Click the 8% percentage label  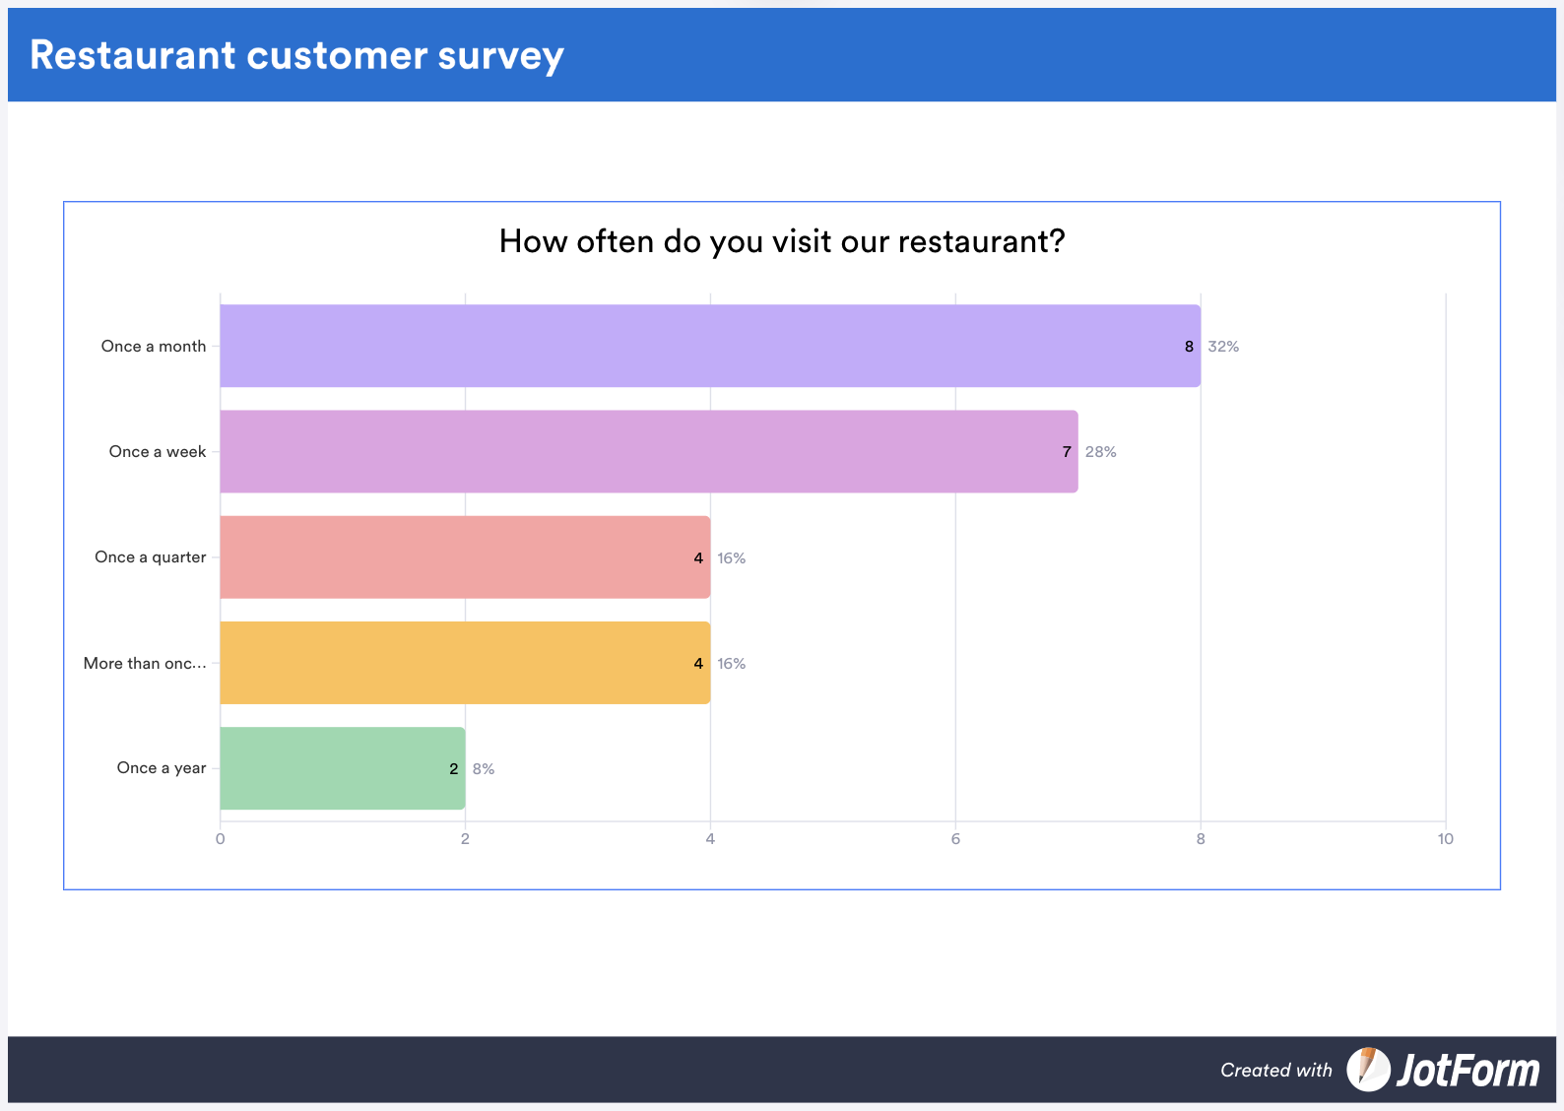pos(483,769)
